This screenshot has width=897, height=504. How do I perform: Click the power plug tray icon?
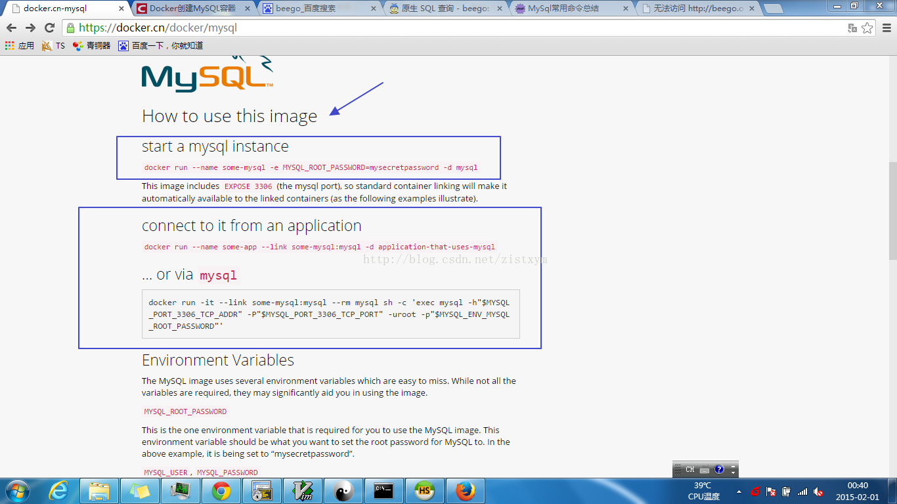[x=786, y=492]
